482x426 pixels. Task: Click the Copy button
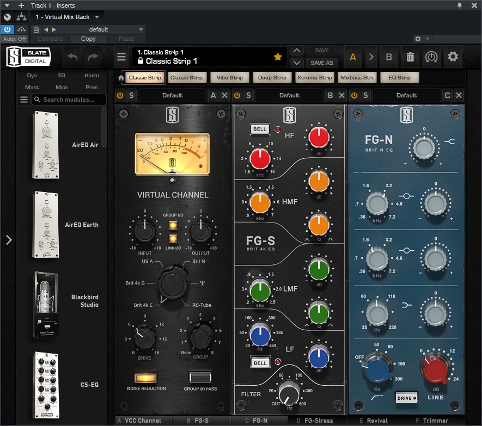point(89,39)
